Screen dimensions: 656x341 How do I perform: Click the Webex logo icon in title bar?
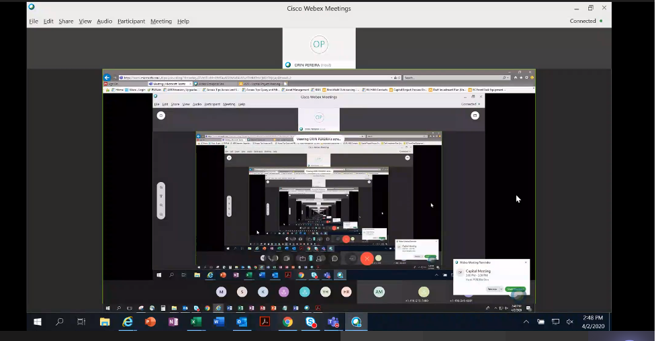point(32,7)
